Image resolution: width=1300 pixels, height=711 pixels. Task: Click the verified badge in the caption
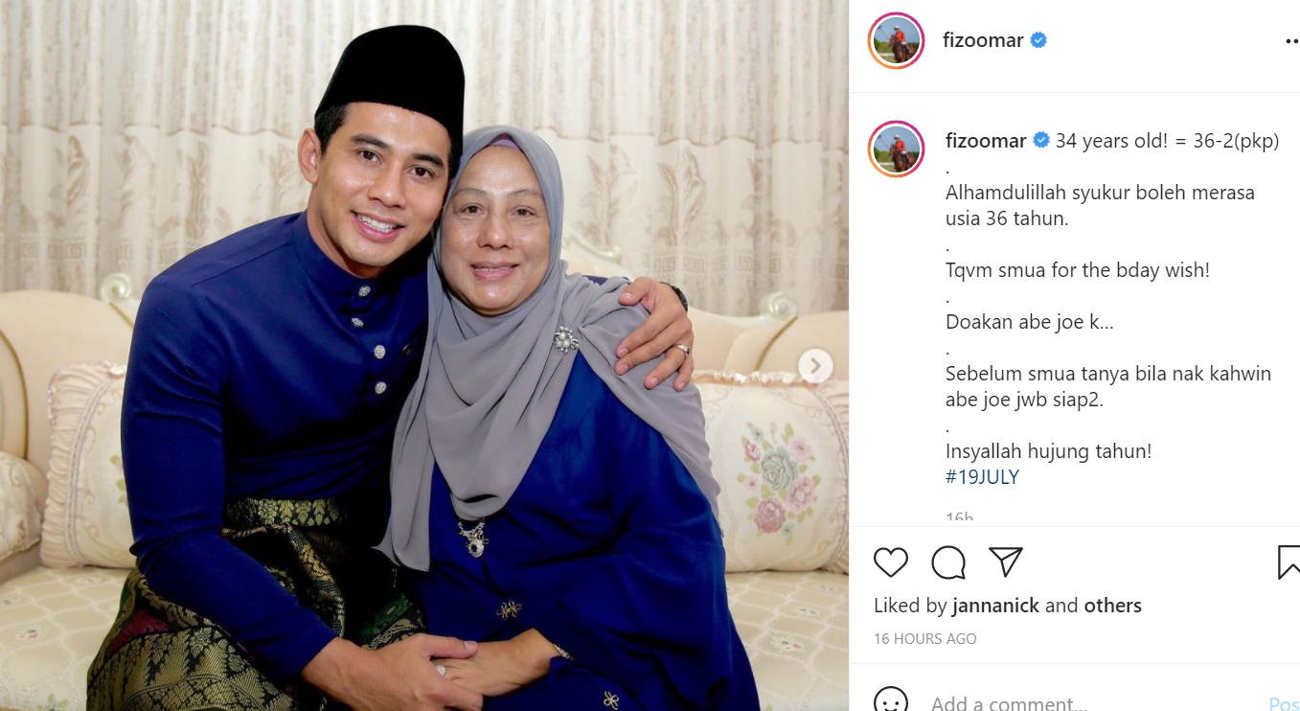[x=1041, y=141]
